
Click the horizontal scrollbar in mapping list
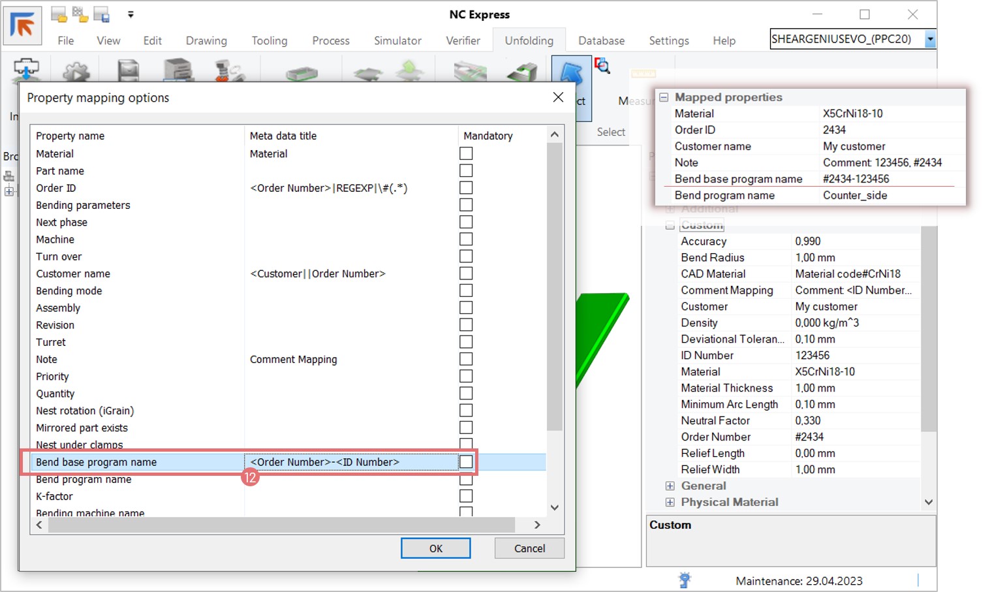click(x=281, y=525)
